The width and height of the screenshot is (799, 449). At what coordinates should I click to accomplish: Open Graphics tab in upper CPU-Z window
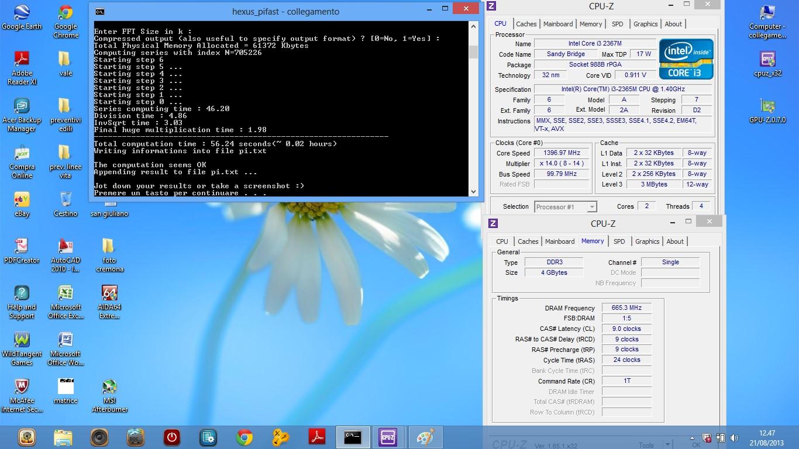pyautogui.click(x=646, y=24)
